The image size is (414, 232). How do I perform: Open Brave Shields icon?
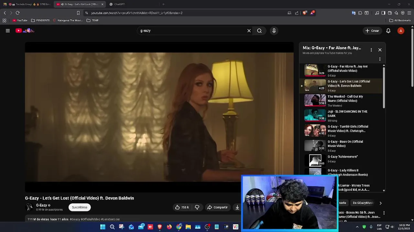tap(305, 13)
